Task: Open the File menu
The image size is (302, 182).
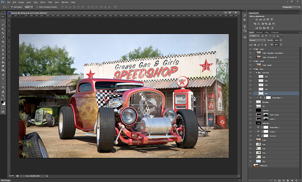Action: pyautogui.click(x=9, y=2)
